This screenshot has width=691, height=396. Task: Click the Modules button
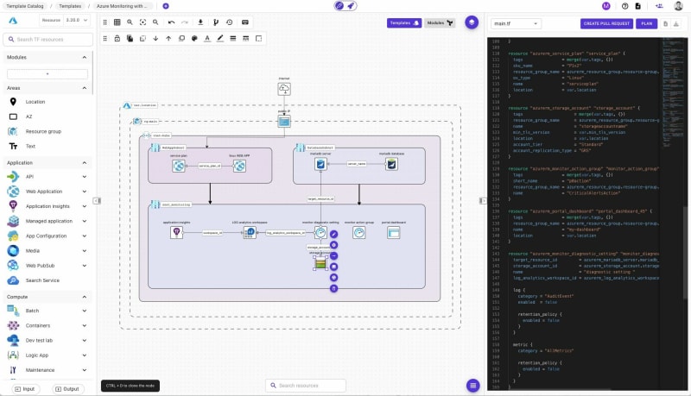440,23
